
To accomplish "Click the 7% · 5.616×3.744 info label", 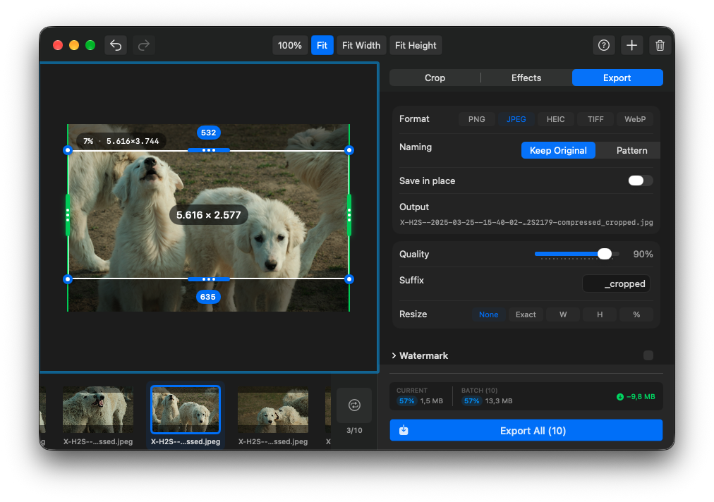I will point(121,141).
